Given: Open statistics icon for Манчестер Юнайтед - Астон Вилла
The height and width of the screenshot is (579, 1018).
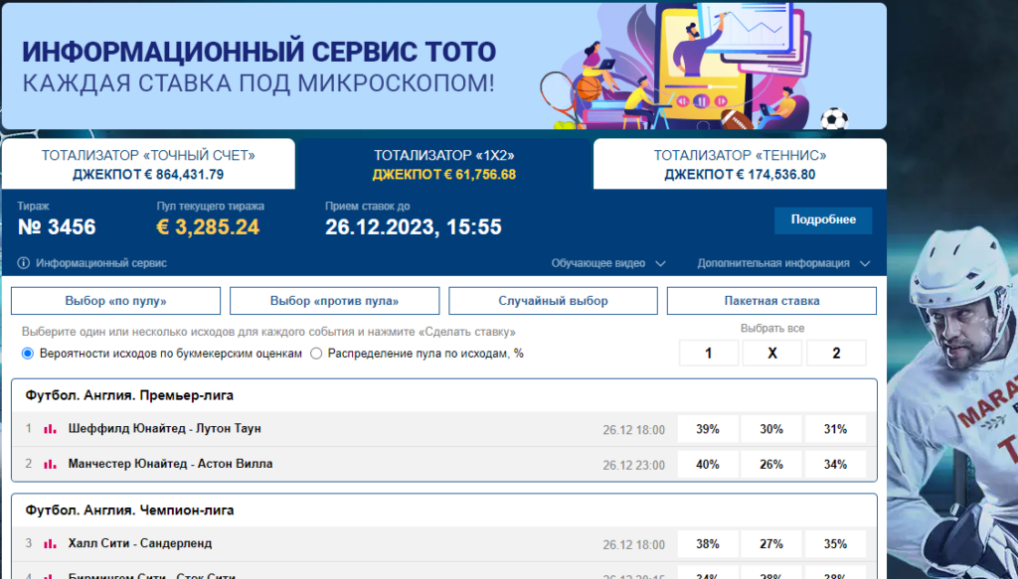Looking at the screenshot, I should pyautogui.click(x=50, y=464).
